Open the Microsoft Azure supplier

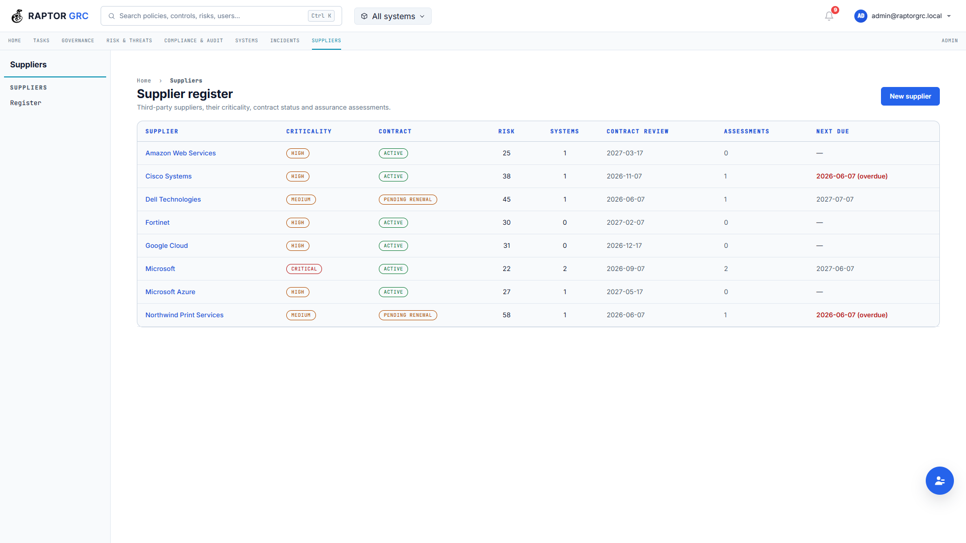coord(170,292)
